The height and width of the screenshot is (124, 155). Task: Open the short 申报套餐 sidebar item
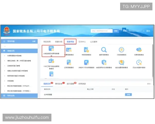point(10,81)
